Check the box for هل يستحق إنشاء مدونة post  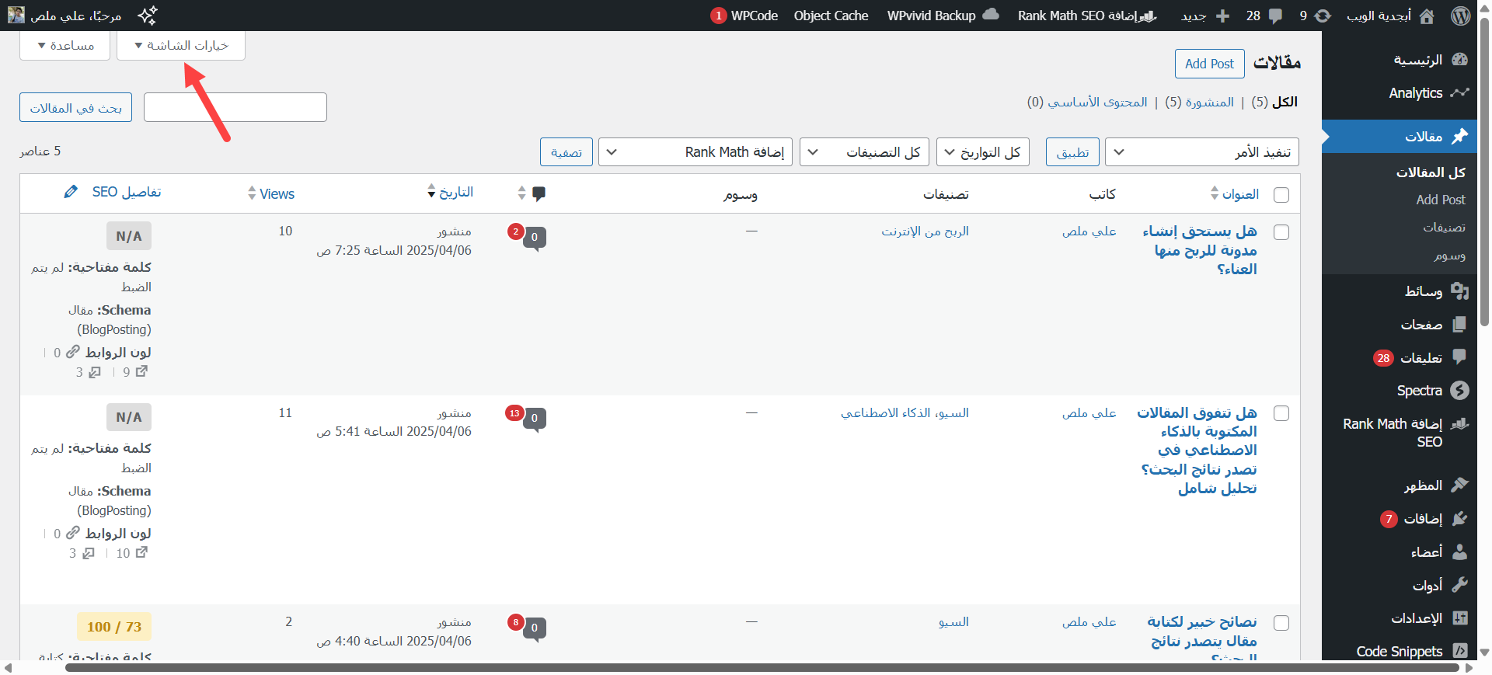[x=1281, y=232]
